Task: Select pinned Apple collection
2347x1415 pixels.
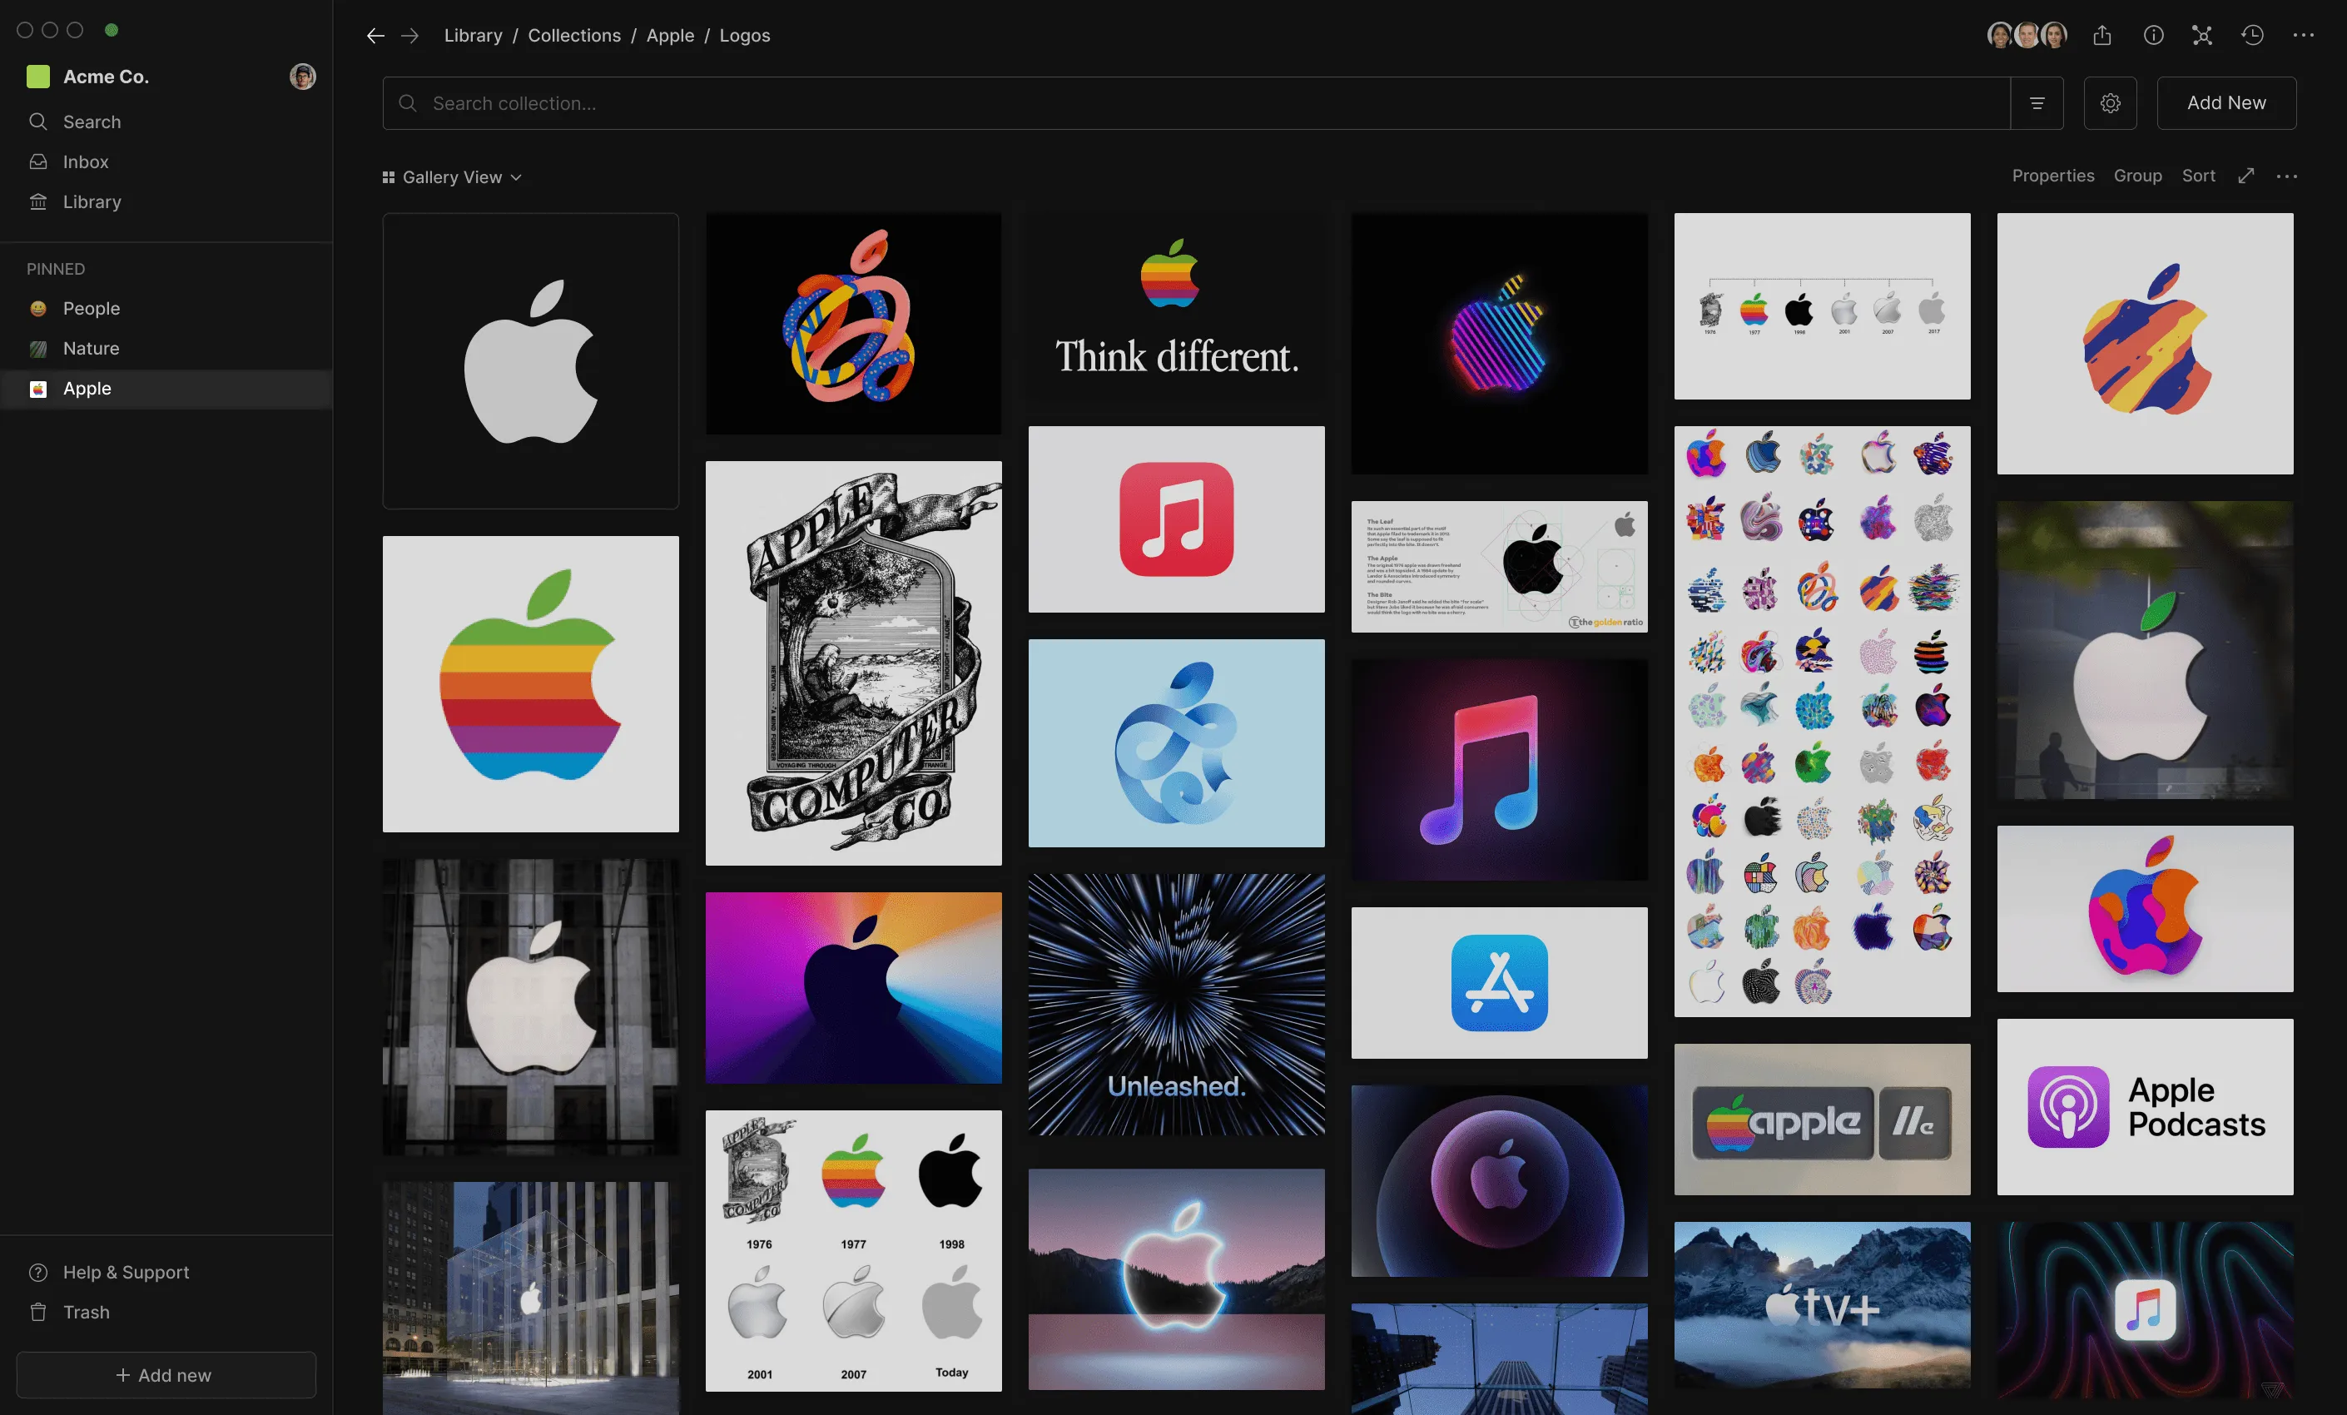Action: 166,389
